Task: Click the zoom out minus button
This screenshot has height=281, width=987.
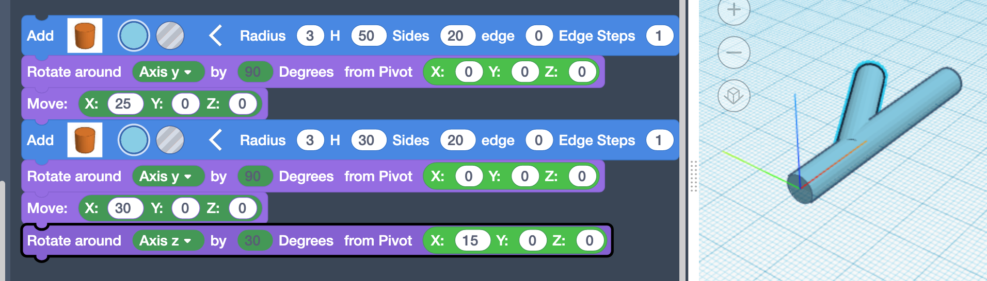Action: pyautogui.click(x=734, y=52)
